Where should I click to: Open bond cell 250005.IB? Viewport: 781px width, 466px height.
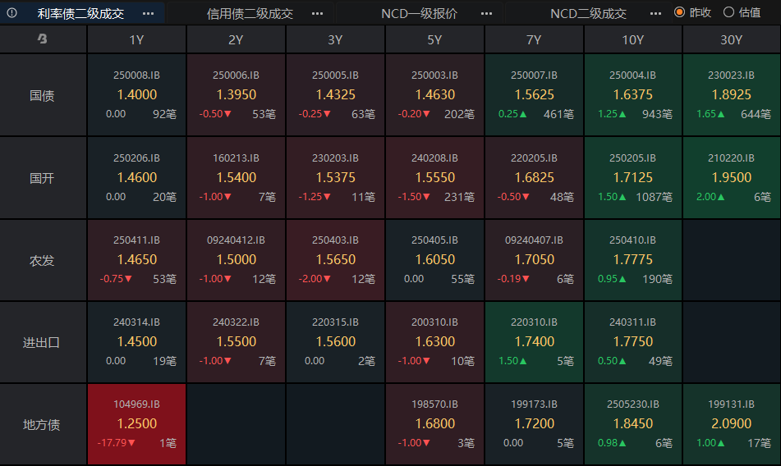tap(335, 94)
